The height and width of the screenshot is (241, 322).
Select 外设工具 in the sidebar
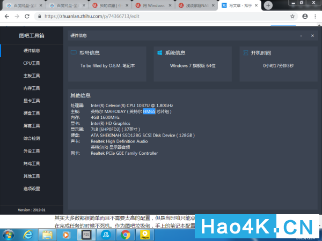pyautogui.click(x=32, y=151)
